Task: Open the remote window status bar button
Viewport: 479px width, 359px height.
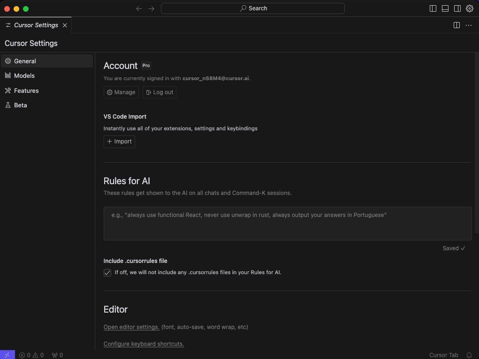Action: [x=7, y=355]
